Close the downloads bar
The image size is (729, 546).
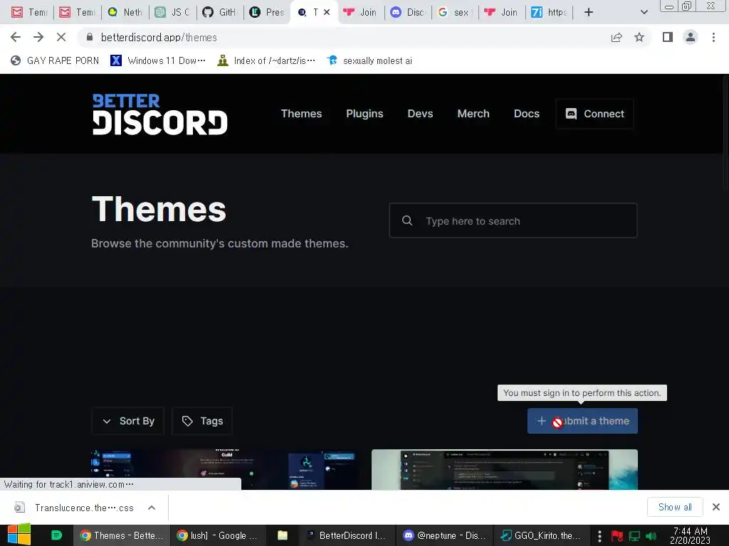(716, 507)
